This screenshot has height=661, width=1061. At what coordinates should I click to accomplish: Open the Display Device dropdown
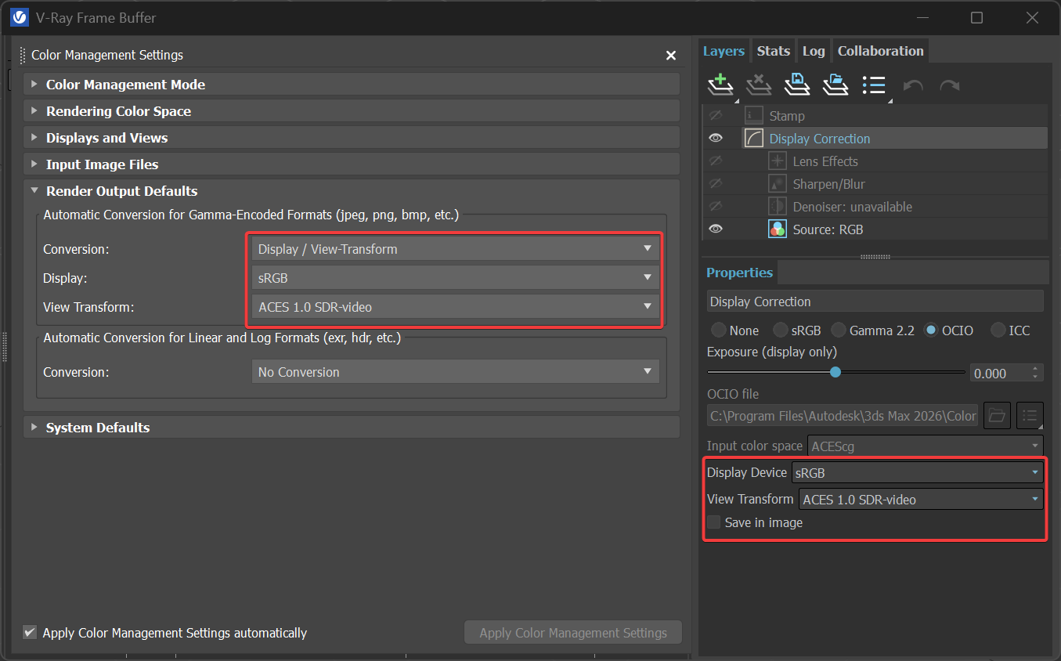[x=917, y=472]
